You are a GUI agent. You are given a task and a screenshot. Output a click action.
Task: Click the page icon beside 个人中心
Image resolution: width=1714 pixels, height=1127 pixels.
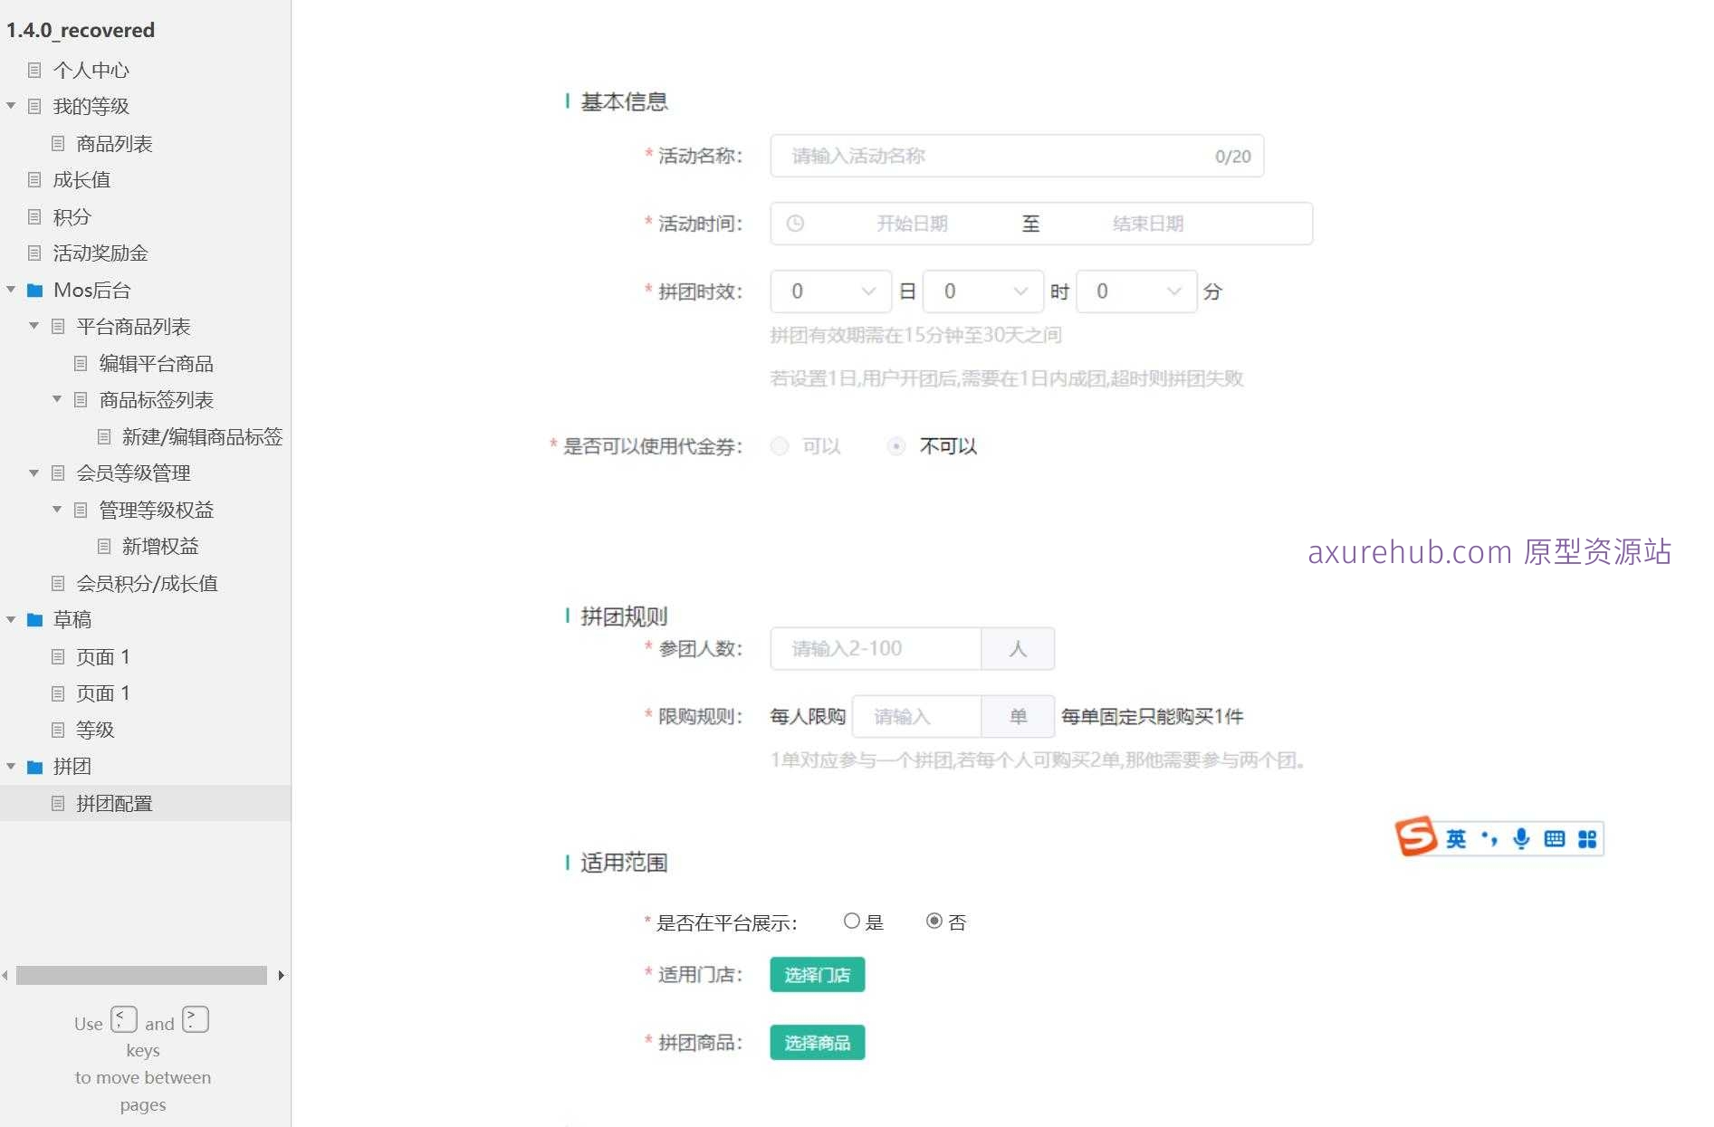(x=36, y=70)
